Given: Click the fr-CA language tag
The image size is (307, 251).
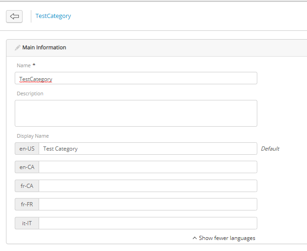Looking at the screenshot, I should tap(27, 186).
